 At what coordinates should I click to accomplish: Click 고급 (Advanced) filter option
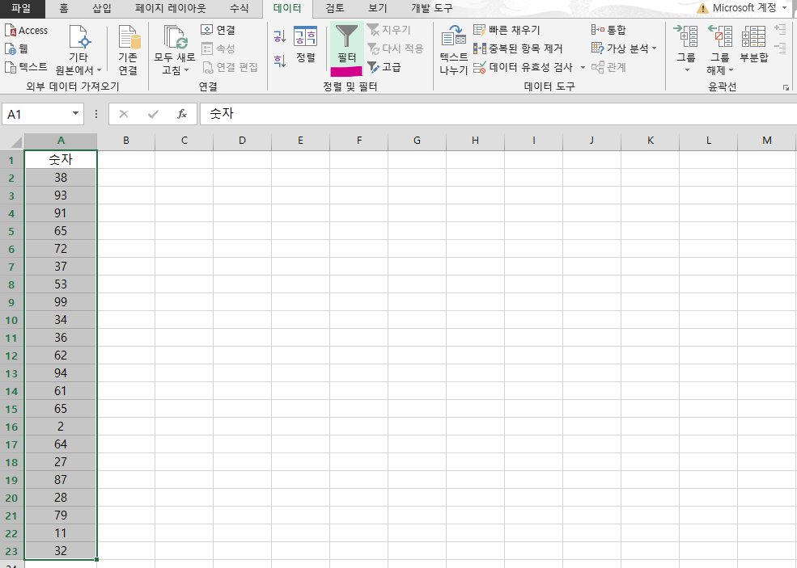384,67
